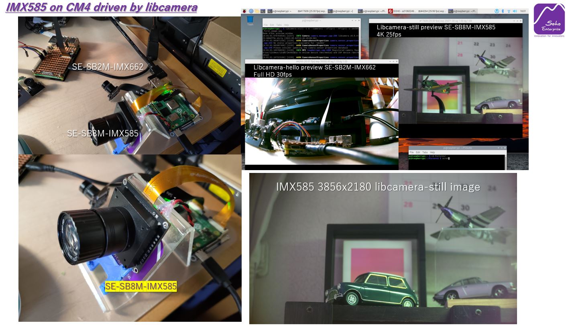Open the Help menu in the pi@raspberrypi terminal
This screenshot has height=325, width=566.
pos(286,25)
